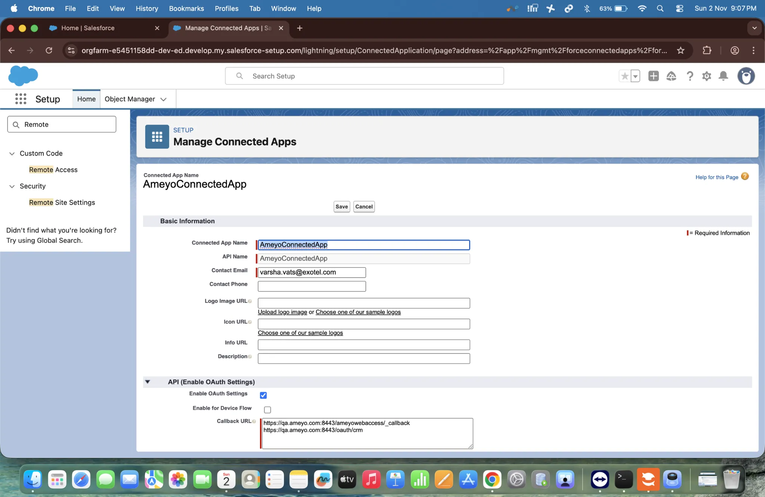Open Trailhead guidance center icon
This screenshot has height=497, width=765.
[671, 76]
